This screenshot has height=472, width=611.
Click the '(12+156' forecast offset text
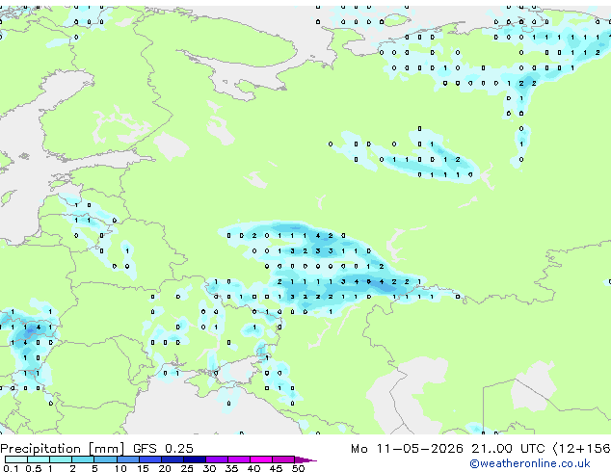582,449
